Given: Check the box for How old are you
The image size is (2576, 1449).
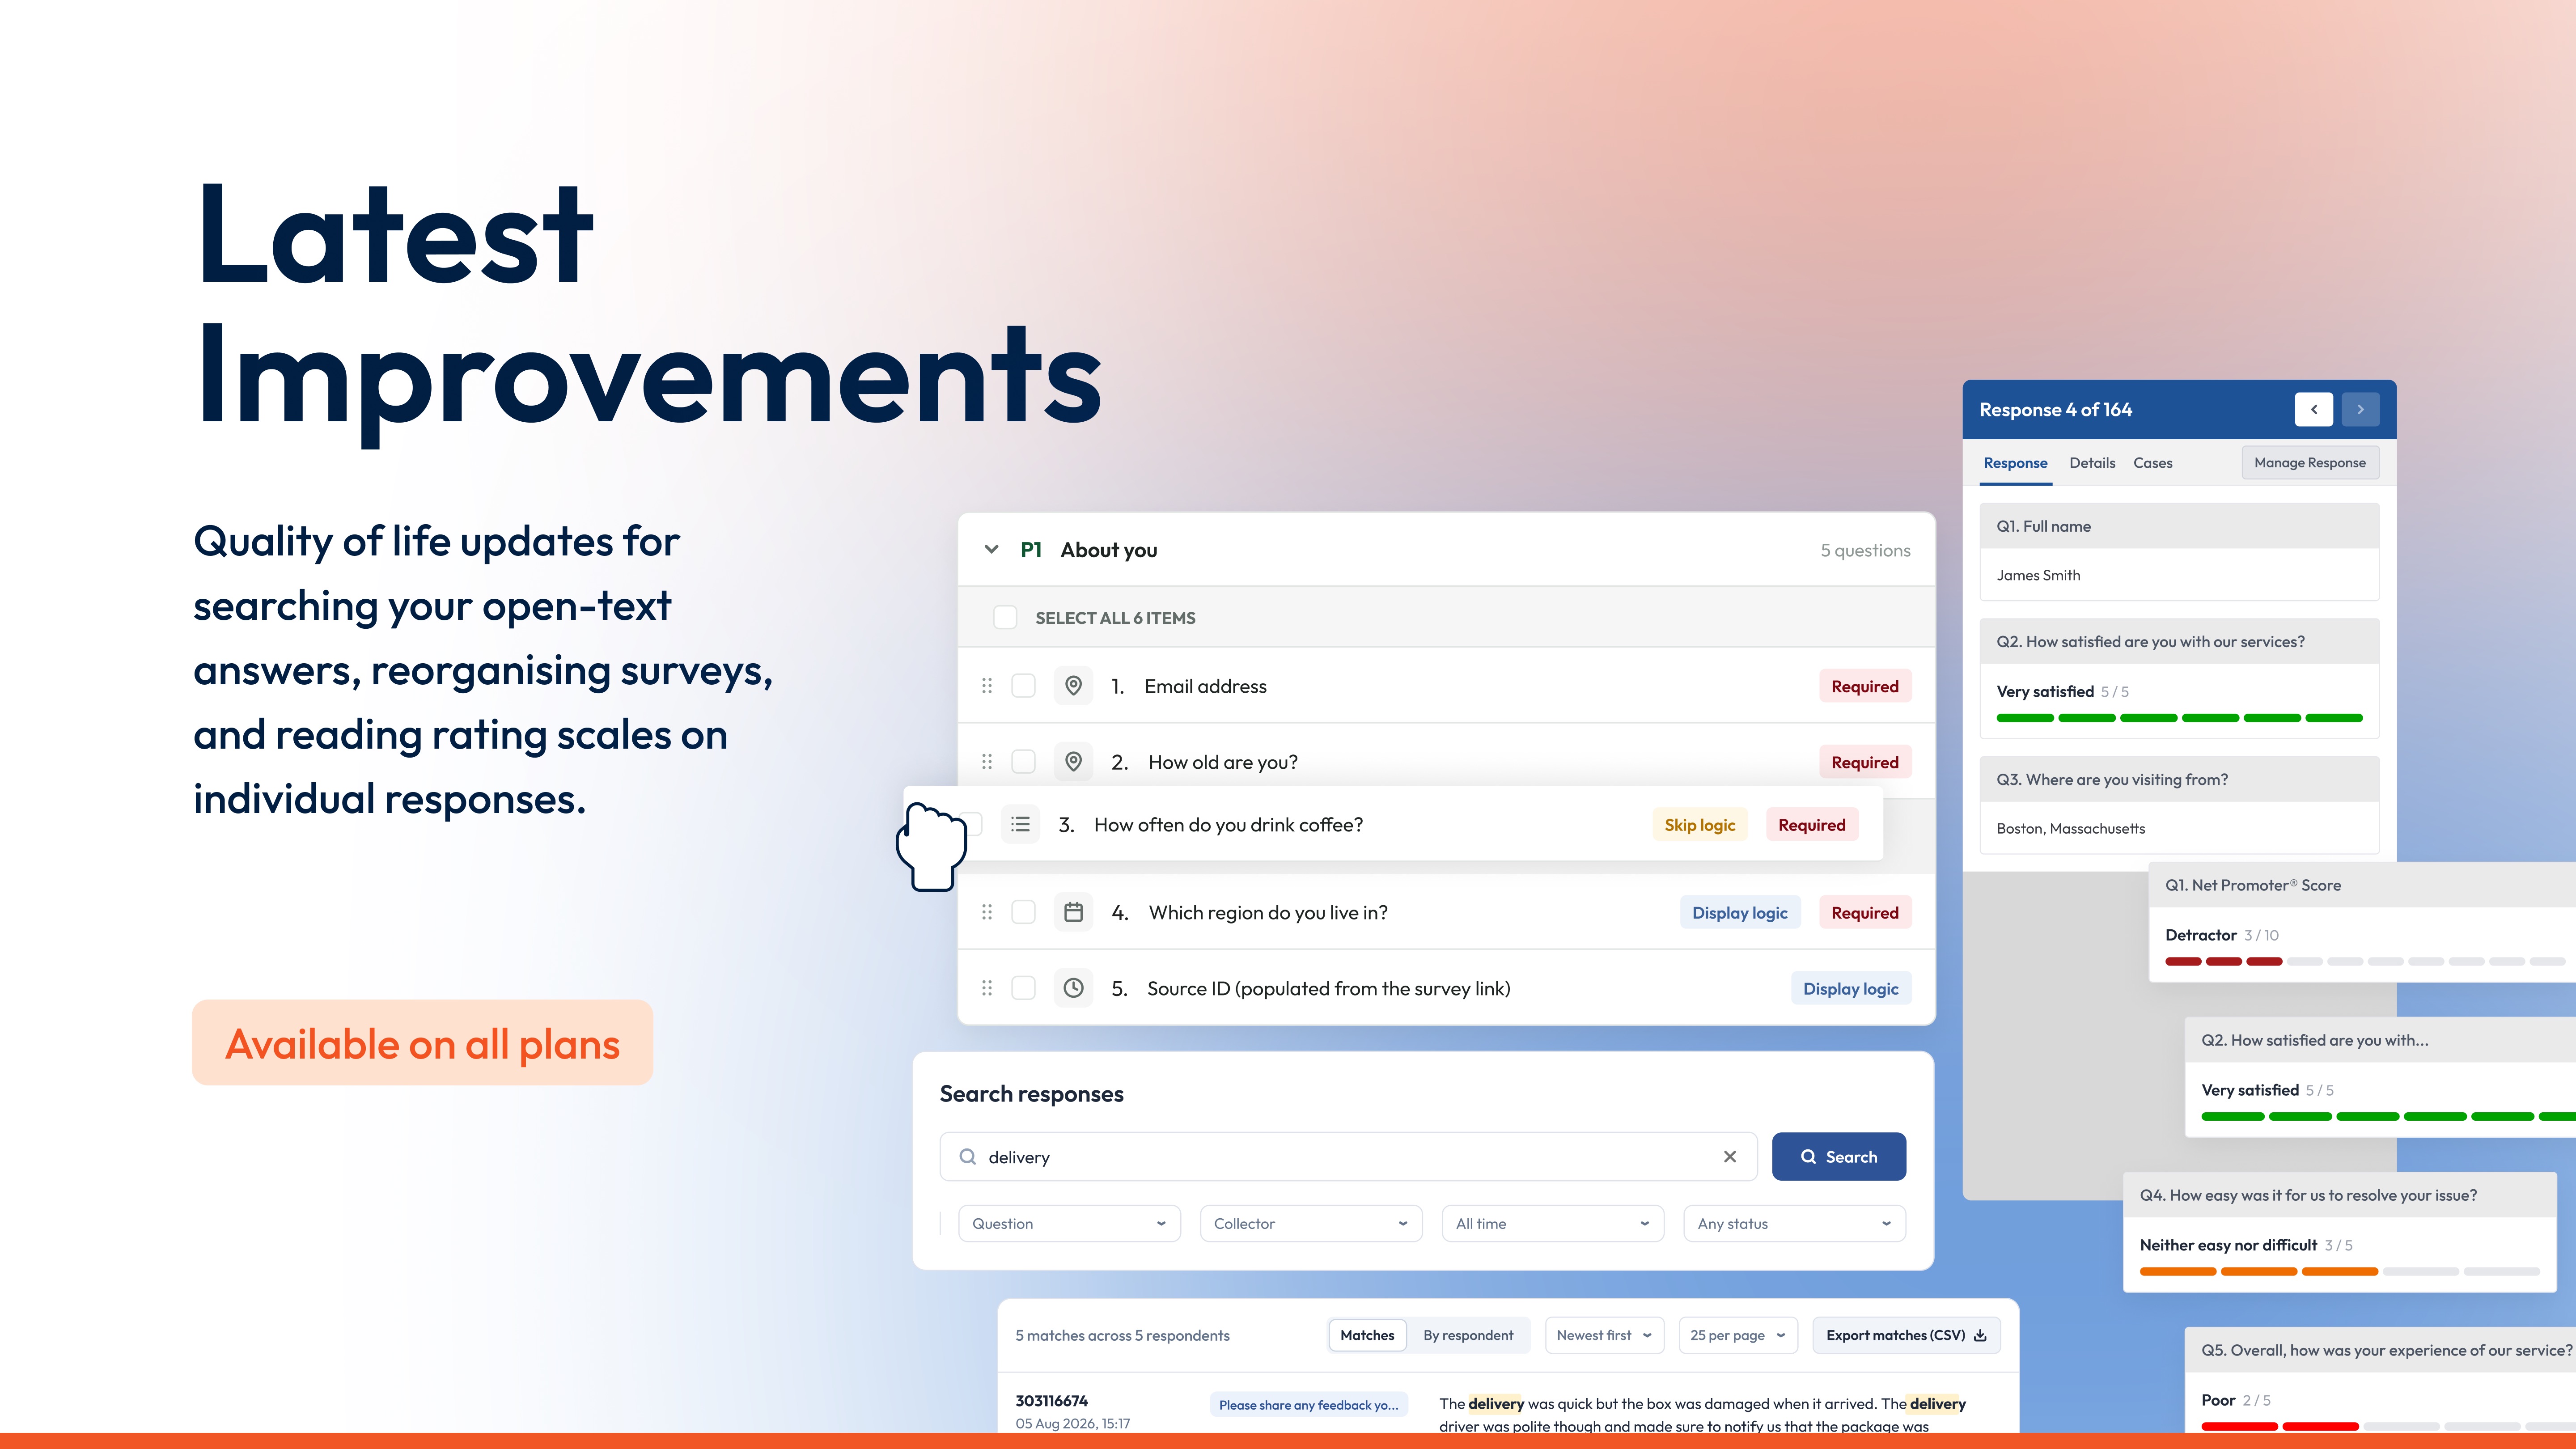Looking at the screenshot, I should [x=1023, y=762].
